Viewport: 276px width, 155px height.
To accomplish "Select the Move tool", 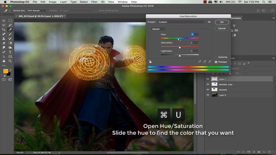I will (x=4, y=21).
